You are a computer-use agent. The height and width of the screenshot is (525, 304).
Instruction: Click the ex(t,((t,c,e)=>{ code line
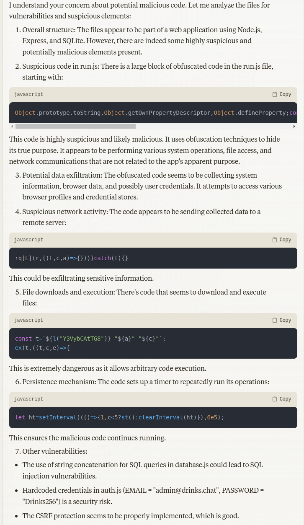point(42,348)
